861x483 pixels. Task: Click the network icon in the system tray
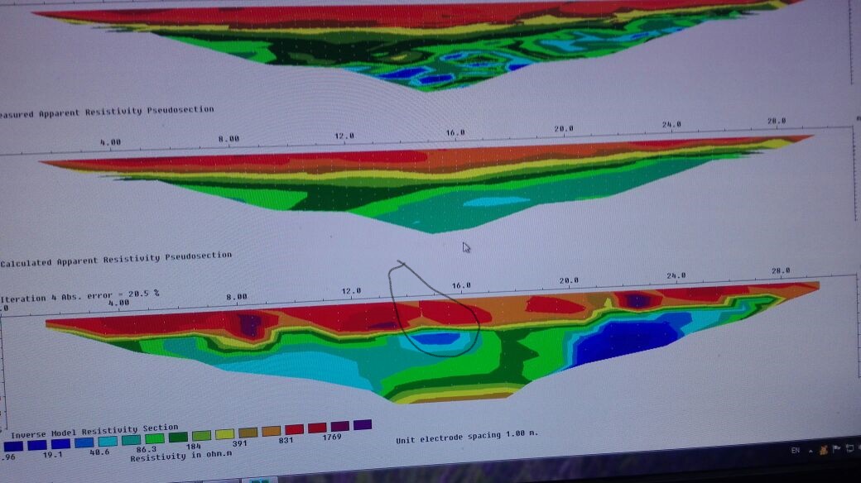pos(849,447)
